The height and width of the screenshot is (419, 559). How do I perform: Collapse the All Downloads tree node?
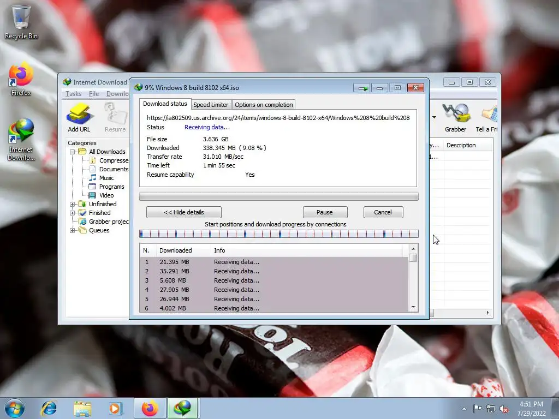tap(73, 152)
